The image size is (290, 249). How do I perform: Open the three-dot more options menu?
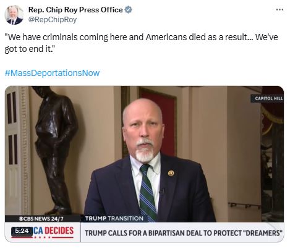(279, 10)
